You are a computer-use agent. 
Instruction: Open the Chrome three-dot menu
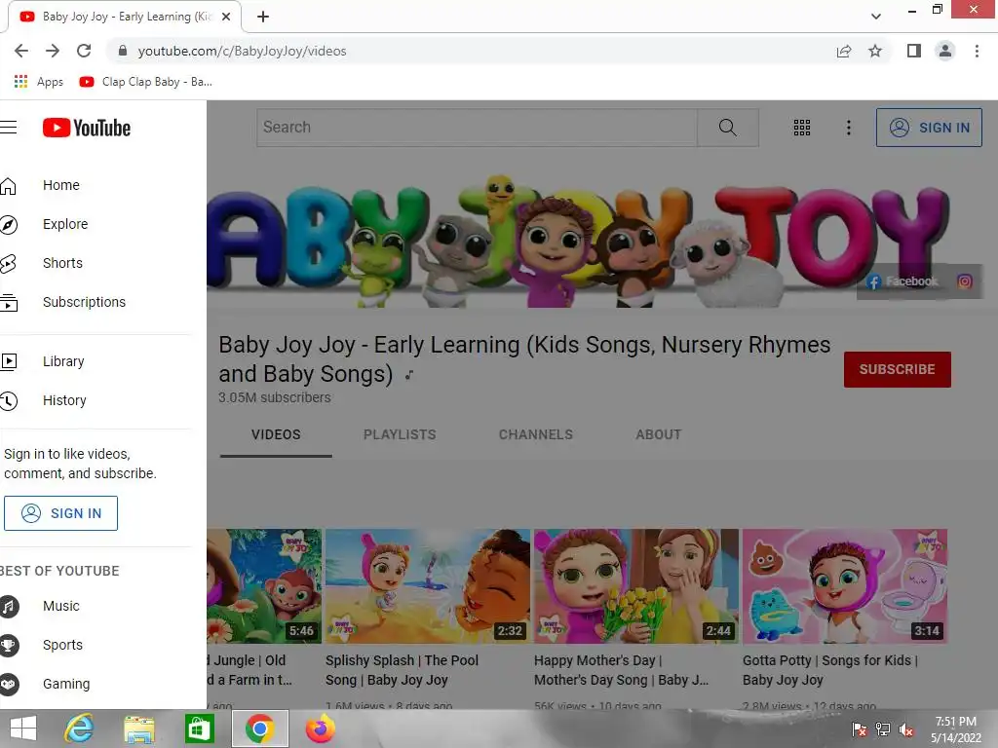point(977,51)
